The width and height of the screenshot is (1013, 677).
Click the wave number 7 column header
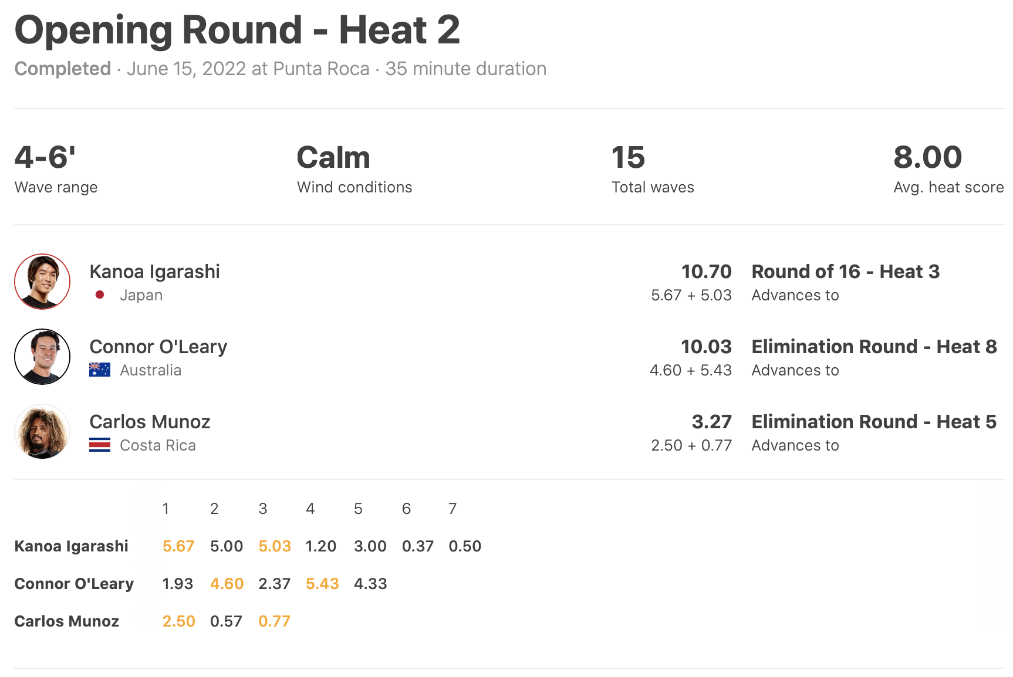tap(453, 509)
